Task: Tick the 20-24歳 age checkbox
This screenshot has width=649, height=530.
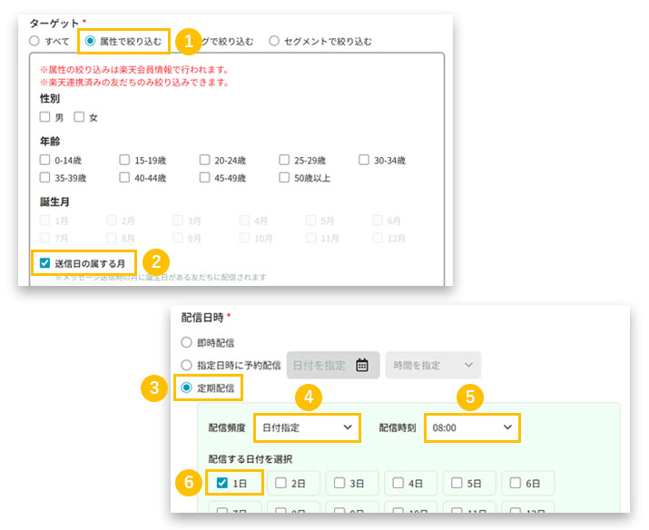Action: pyautogui.click(x=205, y=160)
